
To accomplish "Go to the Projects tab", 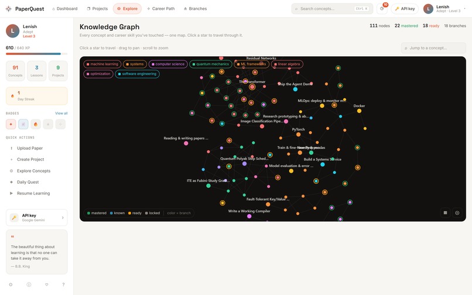I will point(97,9).
